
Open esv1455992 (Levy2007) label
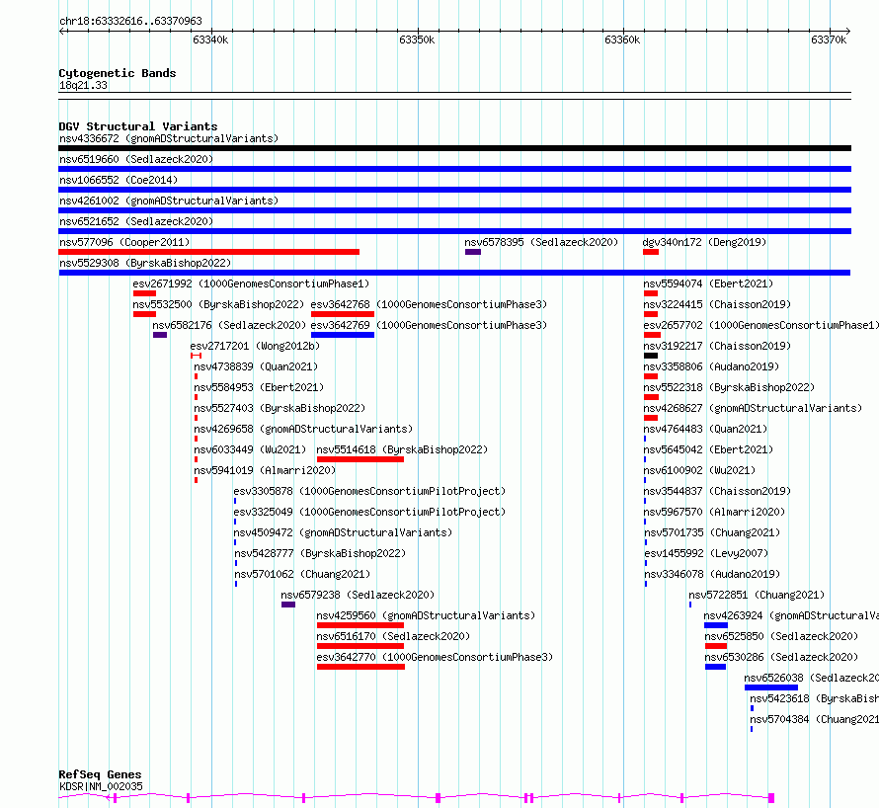[706, 553]
